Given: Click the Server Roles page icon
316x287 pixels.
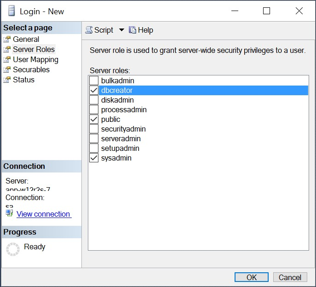Looking at the screenshot, I should 7,50.
